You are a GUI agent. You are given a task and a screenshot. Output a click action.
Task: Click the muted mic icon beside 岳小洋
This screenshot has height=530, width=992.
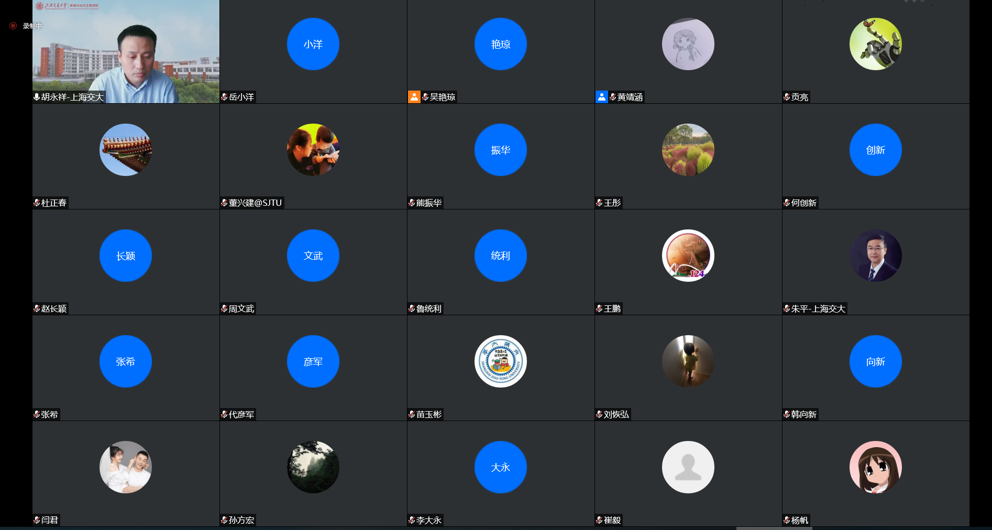(x=224, y=97)
